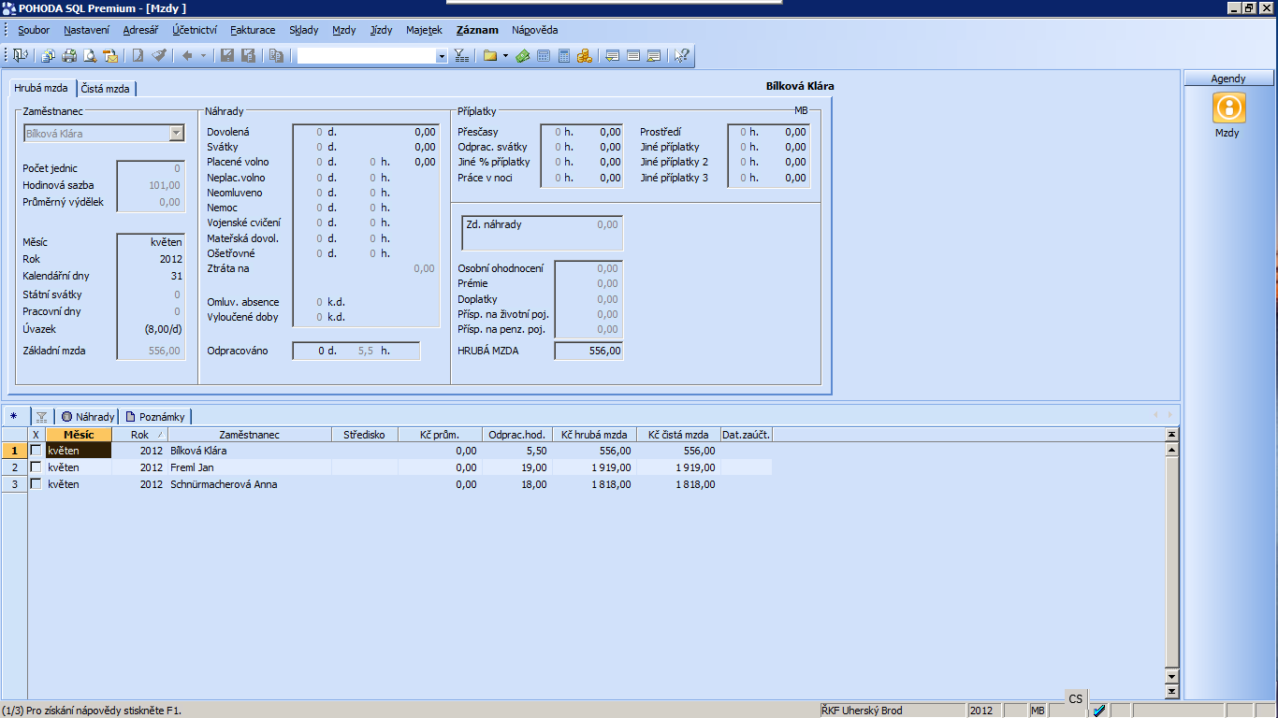Select the Freml Jan table cell

(250, 467)
